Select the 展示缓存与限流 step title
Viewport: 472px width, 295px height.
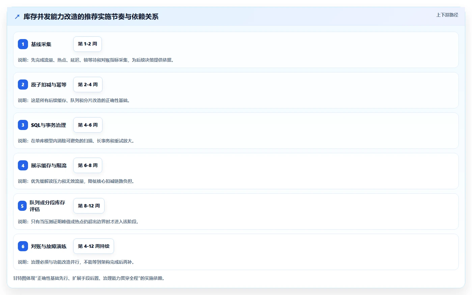(x=49, y=165)
